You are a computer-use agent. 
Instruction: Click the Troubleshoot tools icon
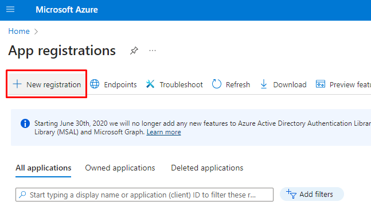point(150,84)
